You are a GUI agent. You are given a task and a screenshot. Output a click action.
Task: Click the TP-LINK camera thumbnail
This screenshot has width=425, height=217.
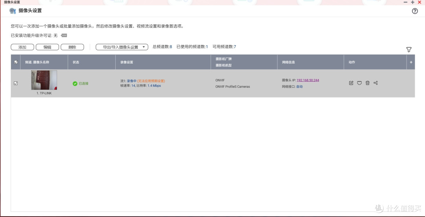[x=44, y=80]
